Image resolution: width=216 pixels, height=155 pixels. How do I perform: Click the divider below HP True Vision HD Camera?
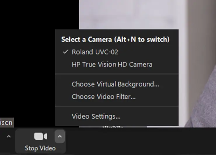pos(117,74)
